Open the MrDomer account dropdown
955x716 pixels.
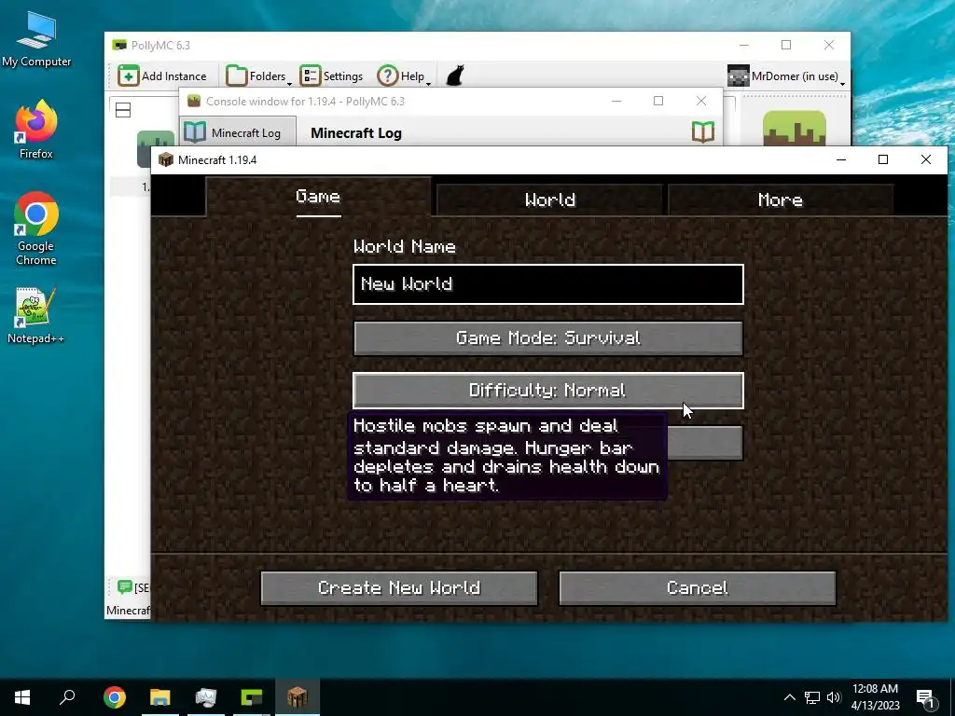pos(786,76)
